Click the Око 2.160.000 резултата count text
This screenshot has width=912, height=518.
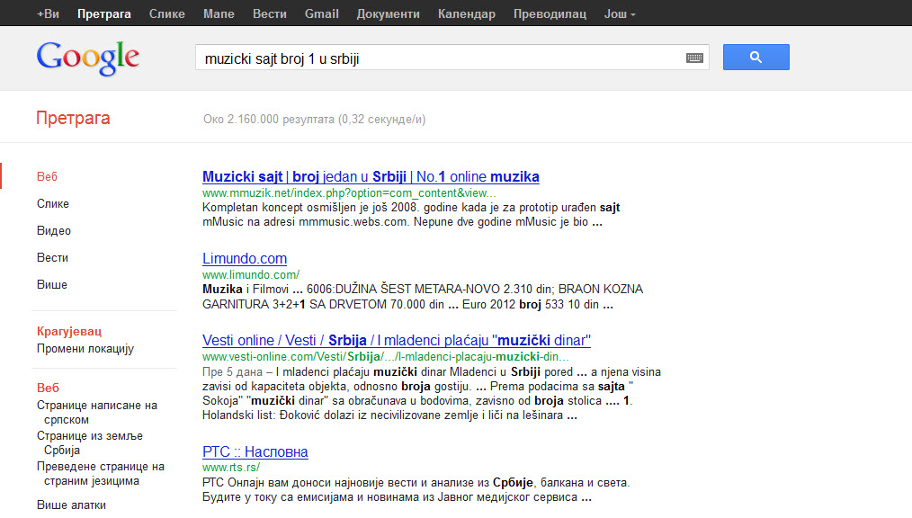click(x=314, y=120)
